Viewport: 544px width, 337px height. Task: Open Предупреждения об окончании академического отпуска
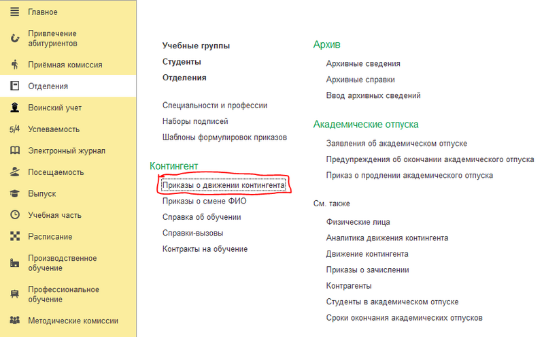coord(430,159)
